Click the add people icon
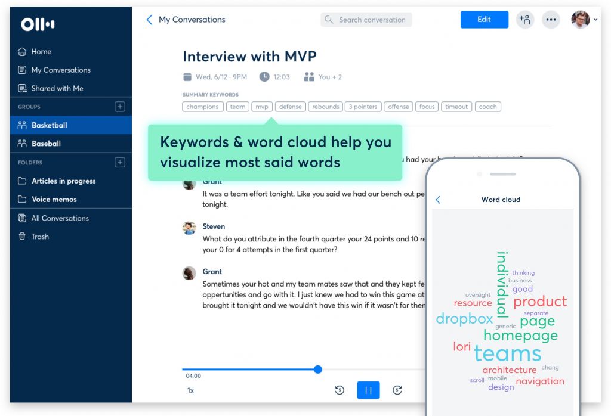 click(x=524, y=20)
